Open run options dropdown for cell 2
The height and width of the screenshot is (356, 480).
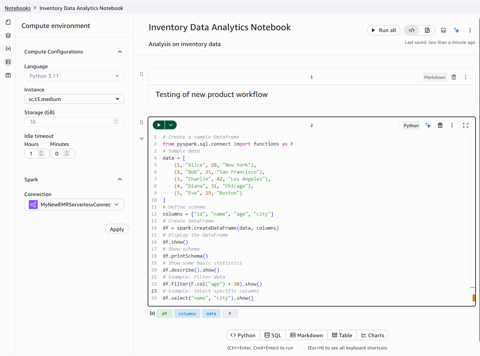tap(171, 125)
